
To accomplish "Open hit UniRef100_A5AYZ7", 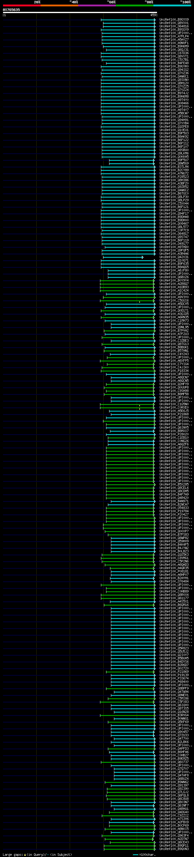I will 174,40.
